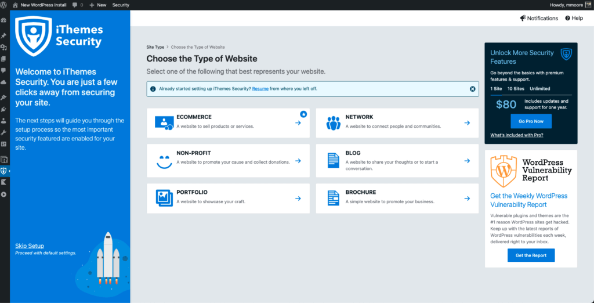Click the iThemes Security shield sidebar icon
The height and width of the screenshot is (303, 594).
(x=4, y=171)
